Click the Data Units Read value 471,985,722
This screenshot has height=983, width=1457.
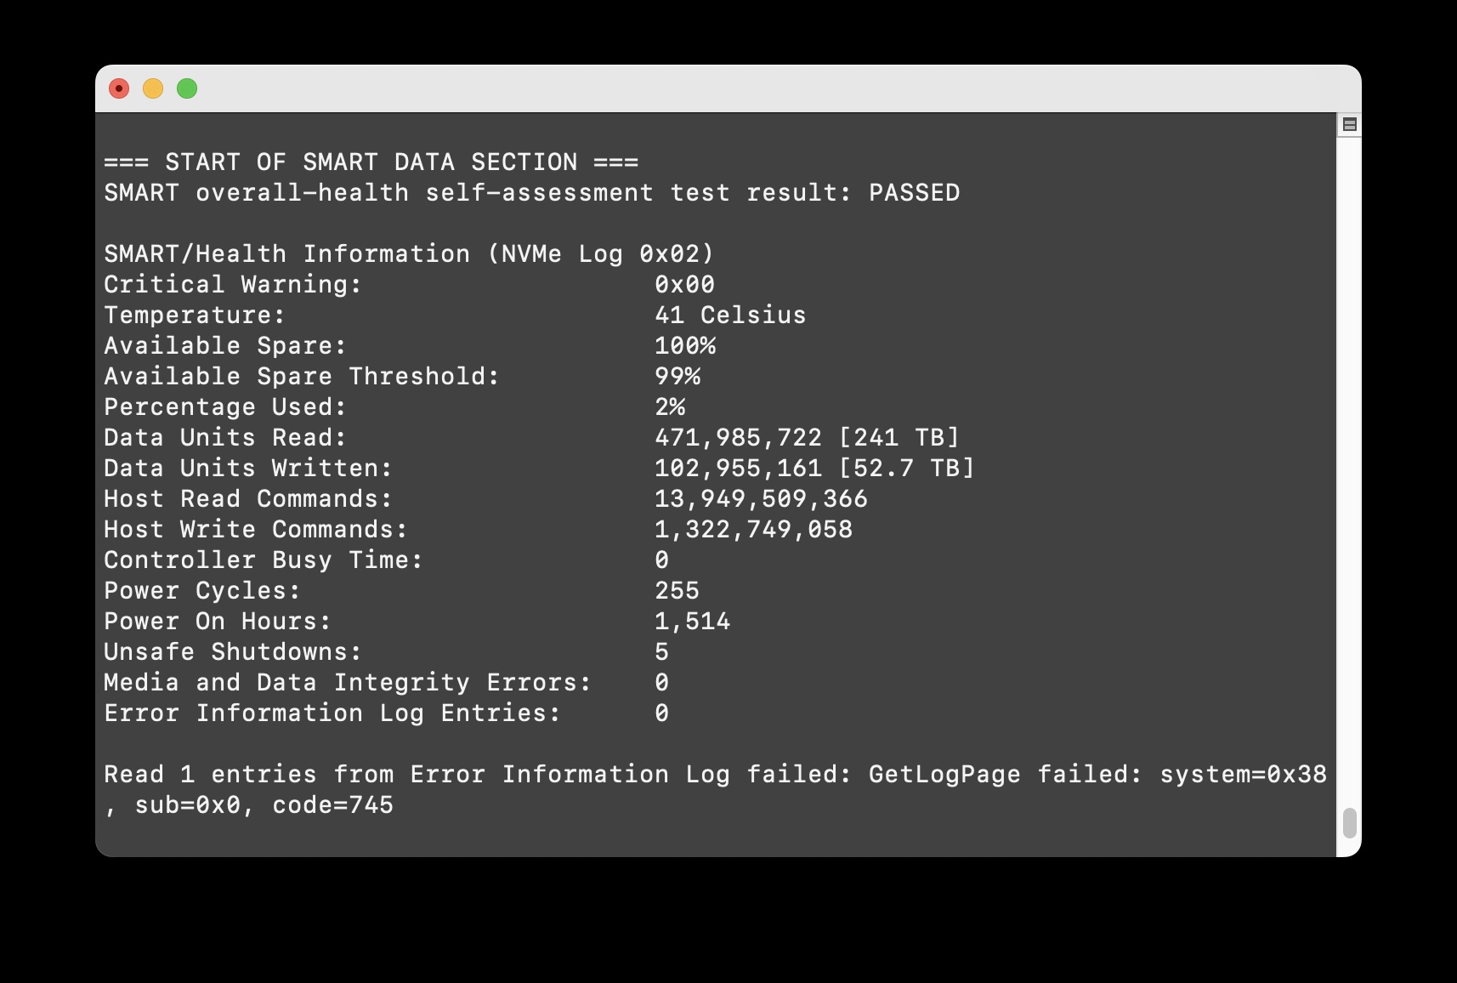[738, 438]
